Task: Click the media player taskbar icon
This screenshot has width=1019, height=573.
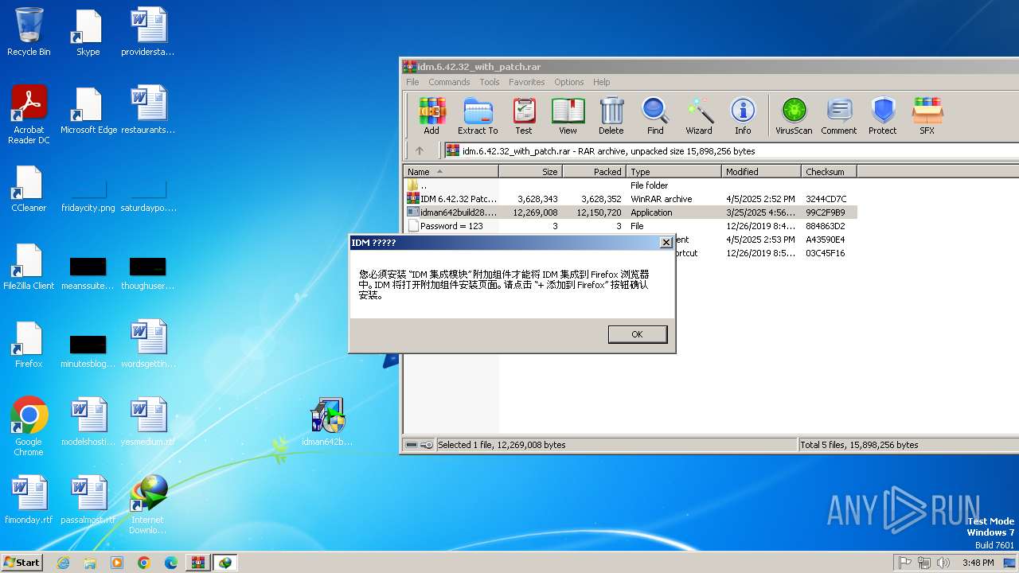Action: click(x=117, y=563)
